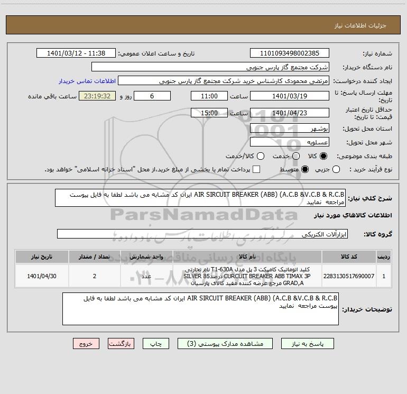Choose the جزیی purchase type radio
This screenshot has width=407, height=394.
tap(336, 170)
